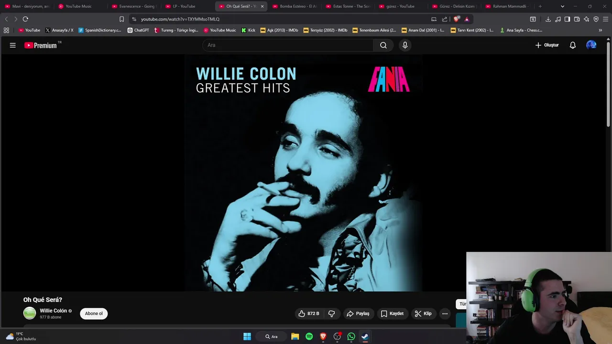612x344 pixels.
Task: Click the browser address bar URL
Action: (180, 19)
